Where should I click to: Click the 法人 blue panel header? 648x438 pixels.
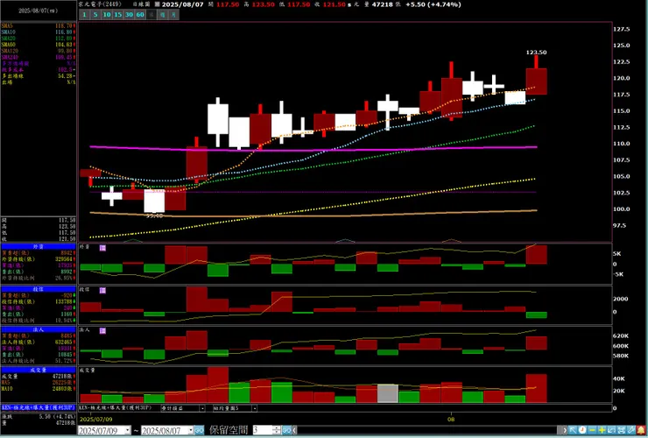tap(39, 329)
